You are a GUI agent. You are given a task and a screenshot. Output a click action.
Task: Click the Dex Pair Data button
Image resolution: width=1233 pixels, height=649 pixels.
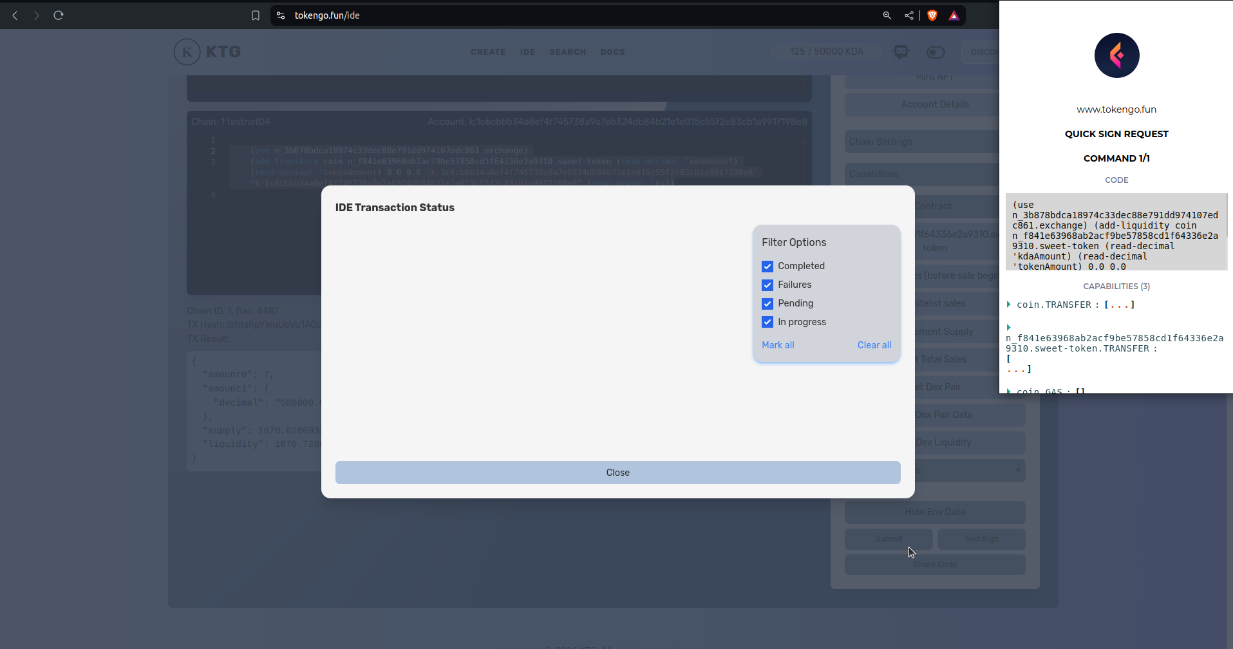(970, 415)
